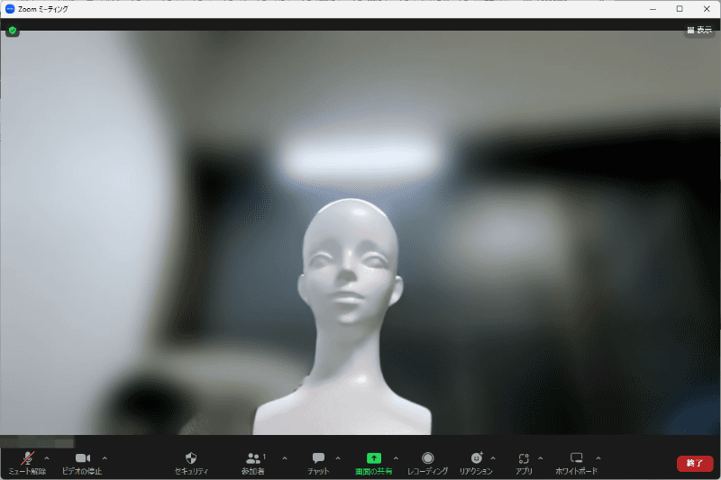
Task: Open video options arrow beside ビデオの停止
Action: coord(105,458)
